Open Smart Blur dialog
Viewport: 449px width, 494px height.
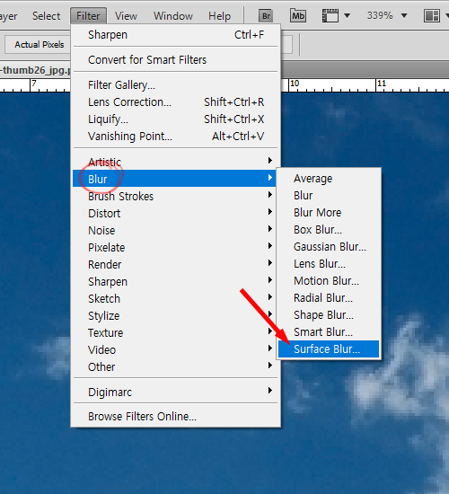point(329,331)
